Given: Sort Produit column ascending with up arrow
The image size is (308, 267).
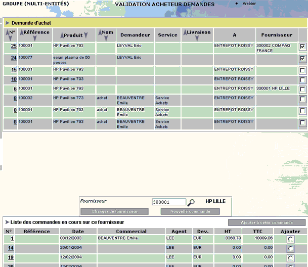Looking at the screenshot, I should pos(62,35).
